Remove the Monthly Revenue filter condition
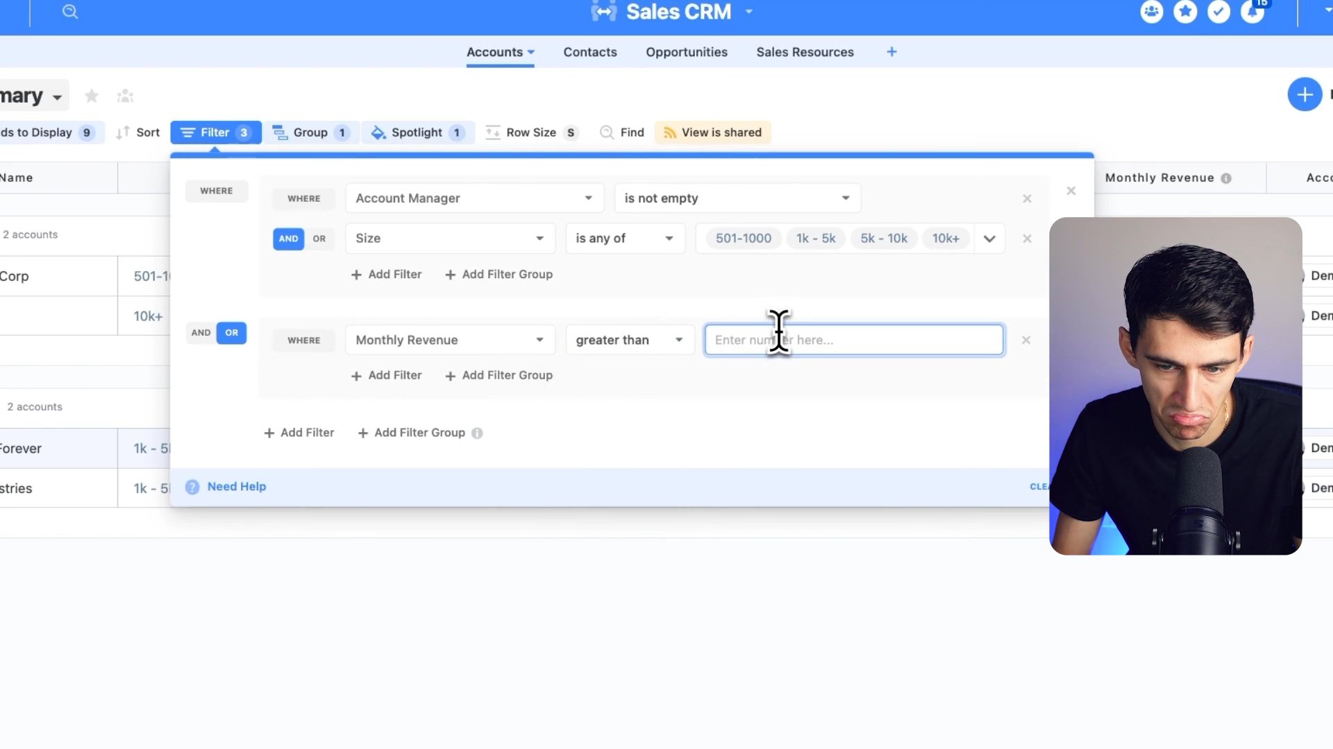Viewport: 1333px width, 749px height. click(x=1026, y=340)
